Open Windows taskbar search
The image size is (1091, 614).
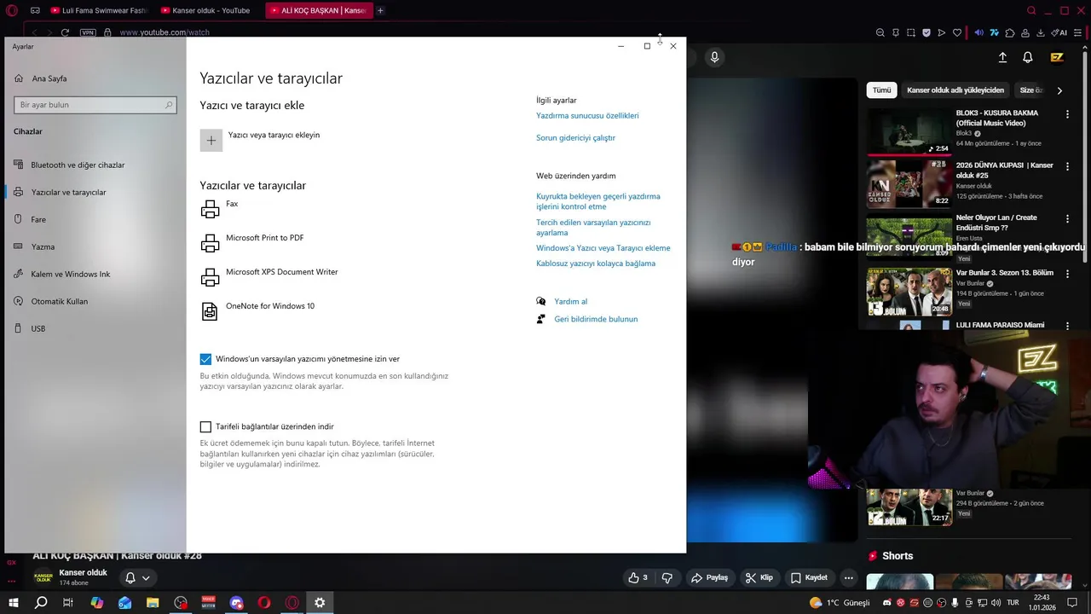pos(40,602)
